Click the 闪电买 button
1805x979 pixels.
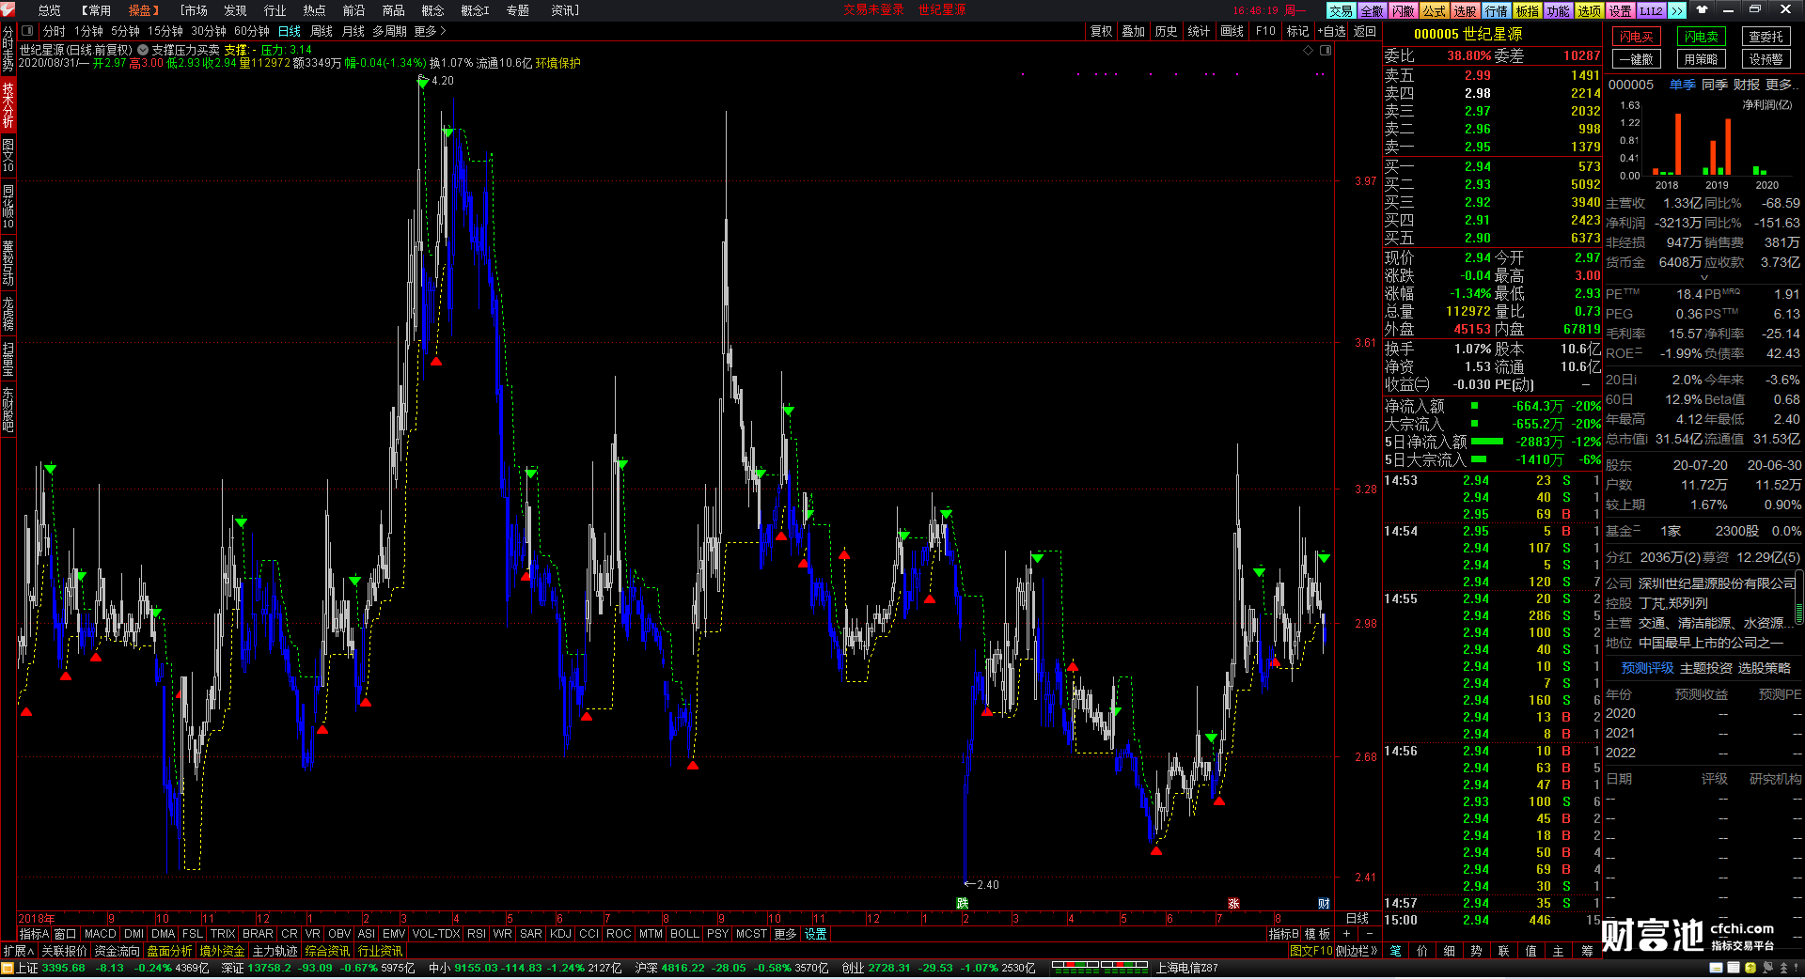(1637, 37)
